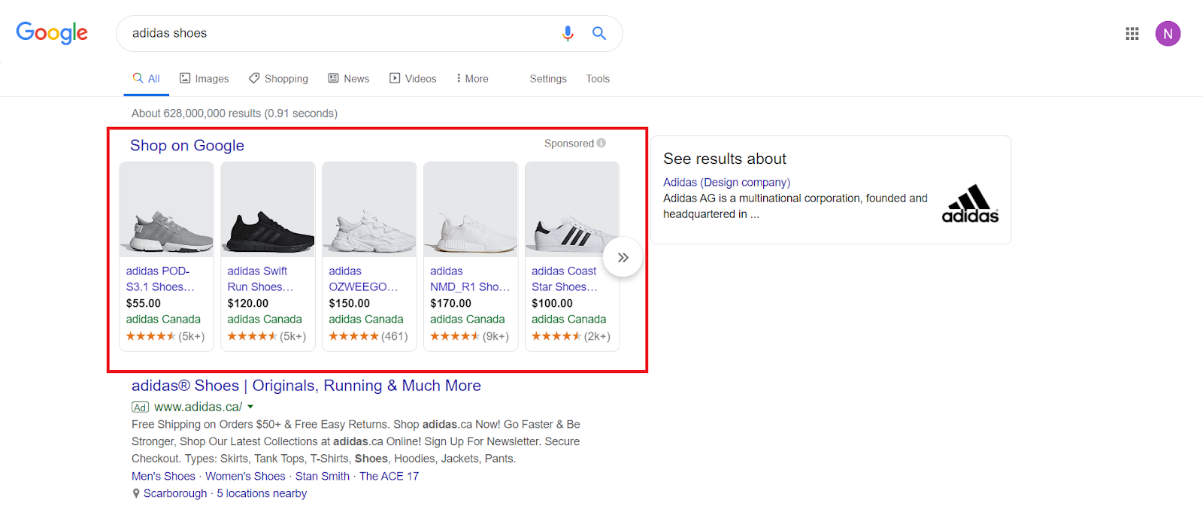Select the All results tab

147,78
